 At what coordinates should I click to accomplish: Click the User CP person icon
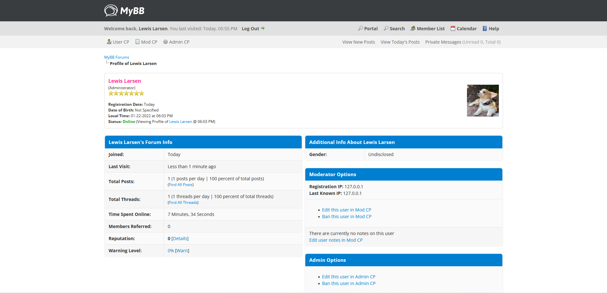(x=109, y=42)
